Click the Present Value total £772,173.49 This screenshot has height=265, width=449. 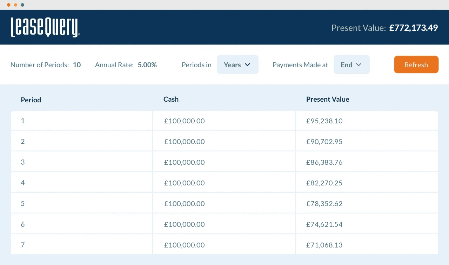[413, 28]
